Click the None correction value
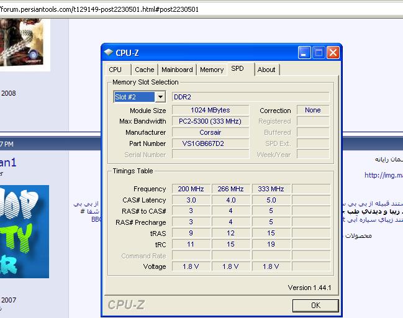 313,110
